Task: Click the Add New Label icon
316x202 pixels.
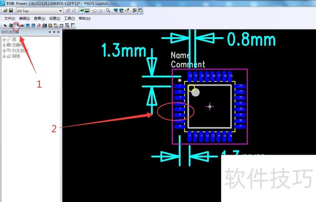Action: (56, 25)
